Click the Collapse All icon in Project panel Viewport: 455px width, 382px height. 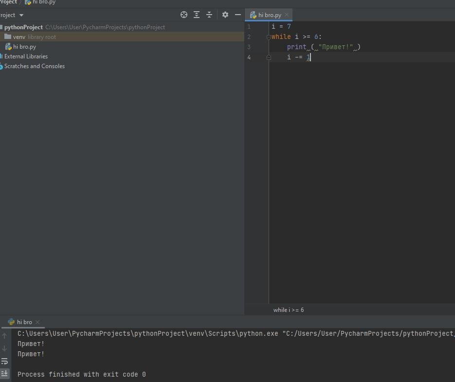click(x=209, y=15)
